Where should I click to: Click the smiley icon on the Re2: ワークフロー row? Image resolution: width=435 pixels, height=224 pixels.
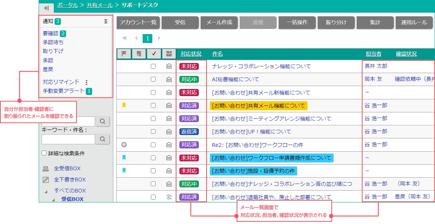(x=124, y=145)
